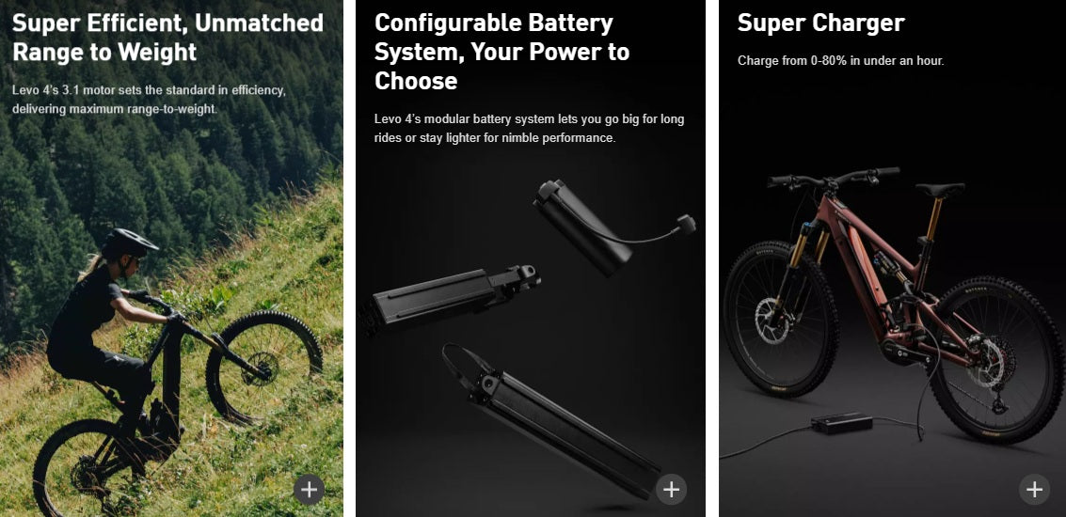
Task: Expand the Configurable Battery System plus icon
Action: pos(671,489)
